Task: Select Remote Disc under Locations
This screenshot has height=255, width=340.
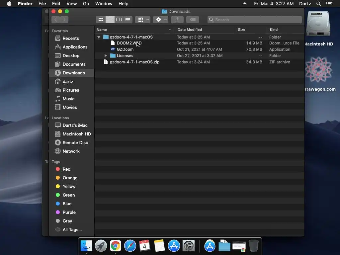Action: click(72, 143)
